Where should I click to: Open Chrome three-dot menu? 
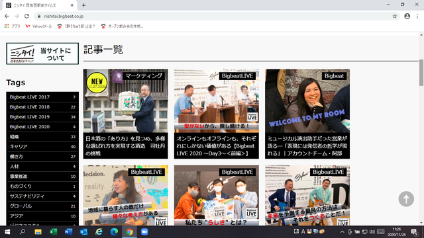point(417,16)
